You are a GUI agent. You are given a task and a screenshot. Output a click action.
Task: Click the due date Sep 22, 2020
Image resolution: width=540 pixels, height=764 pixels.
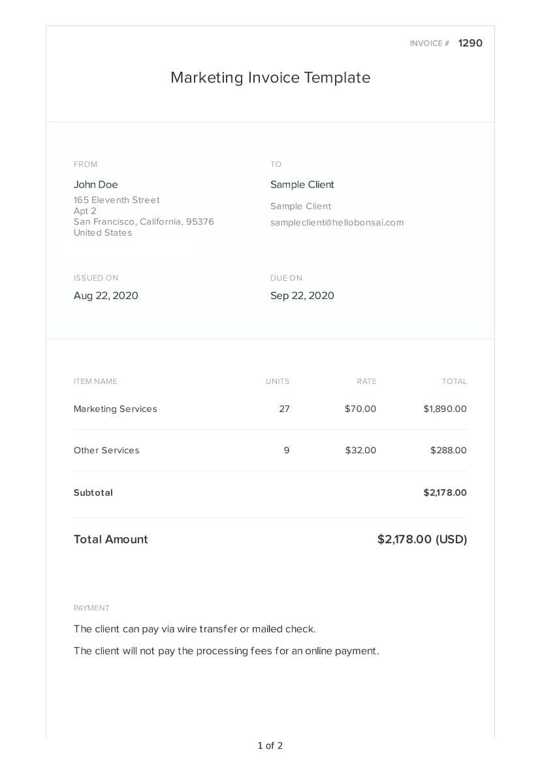coord(302,296)
